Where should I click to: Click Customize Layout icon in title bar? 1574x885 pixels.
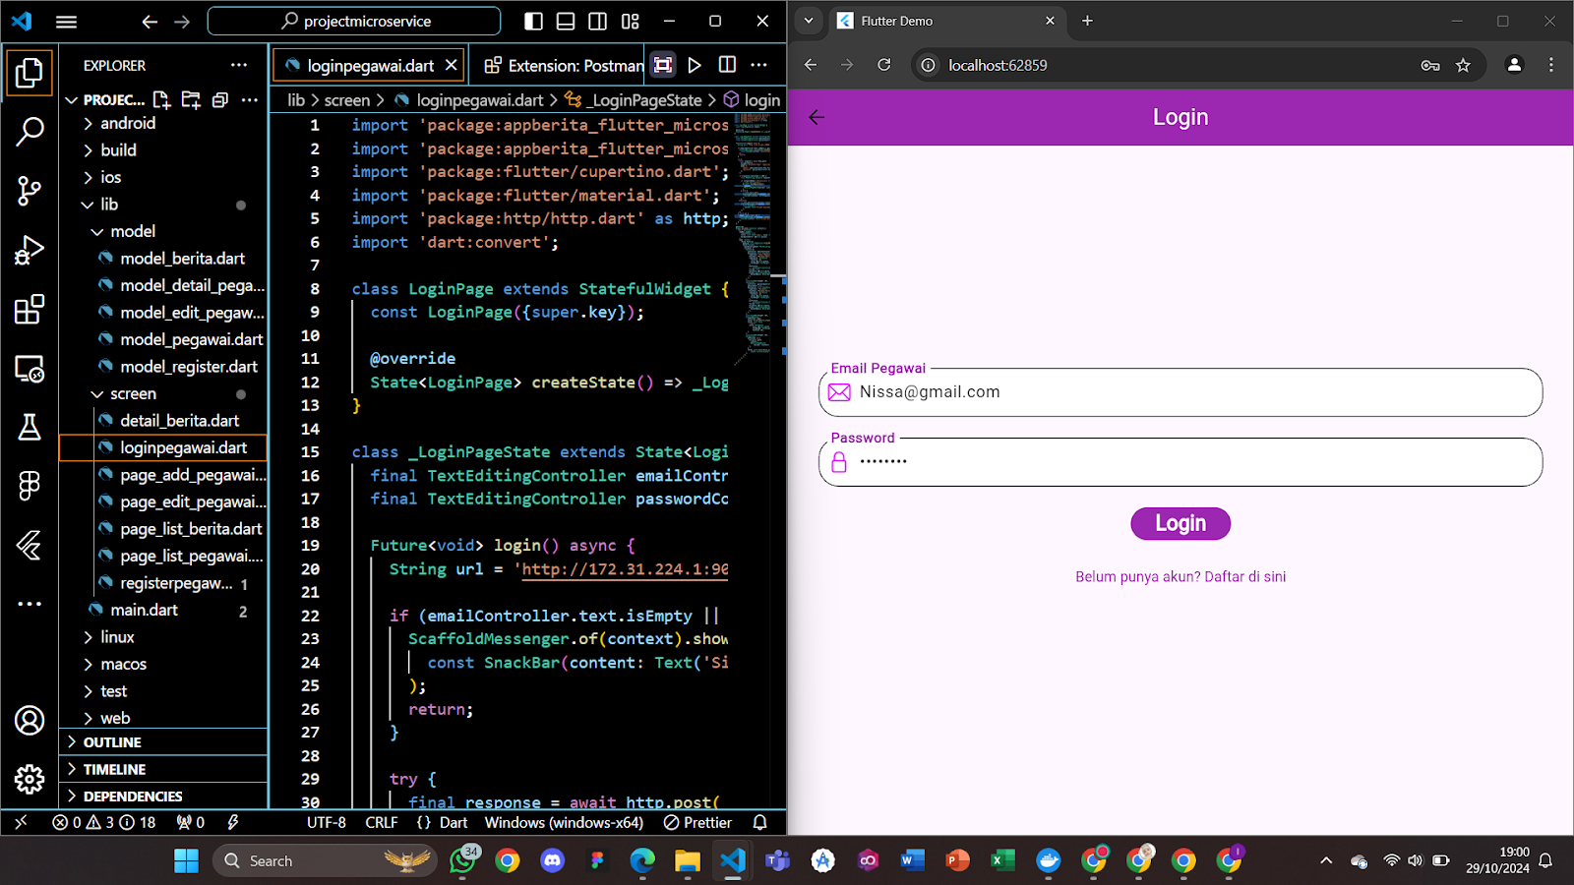click(x=631, y=21)
